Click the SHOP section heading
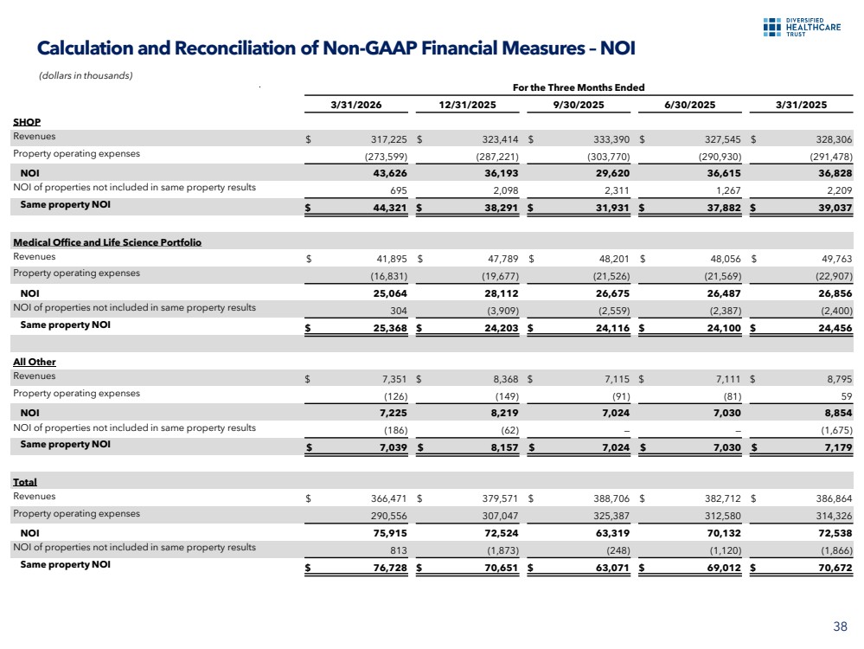Viewport: 864px width, 649px height. coord(27,122)
